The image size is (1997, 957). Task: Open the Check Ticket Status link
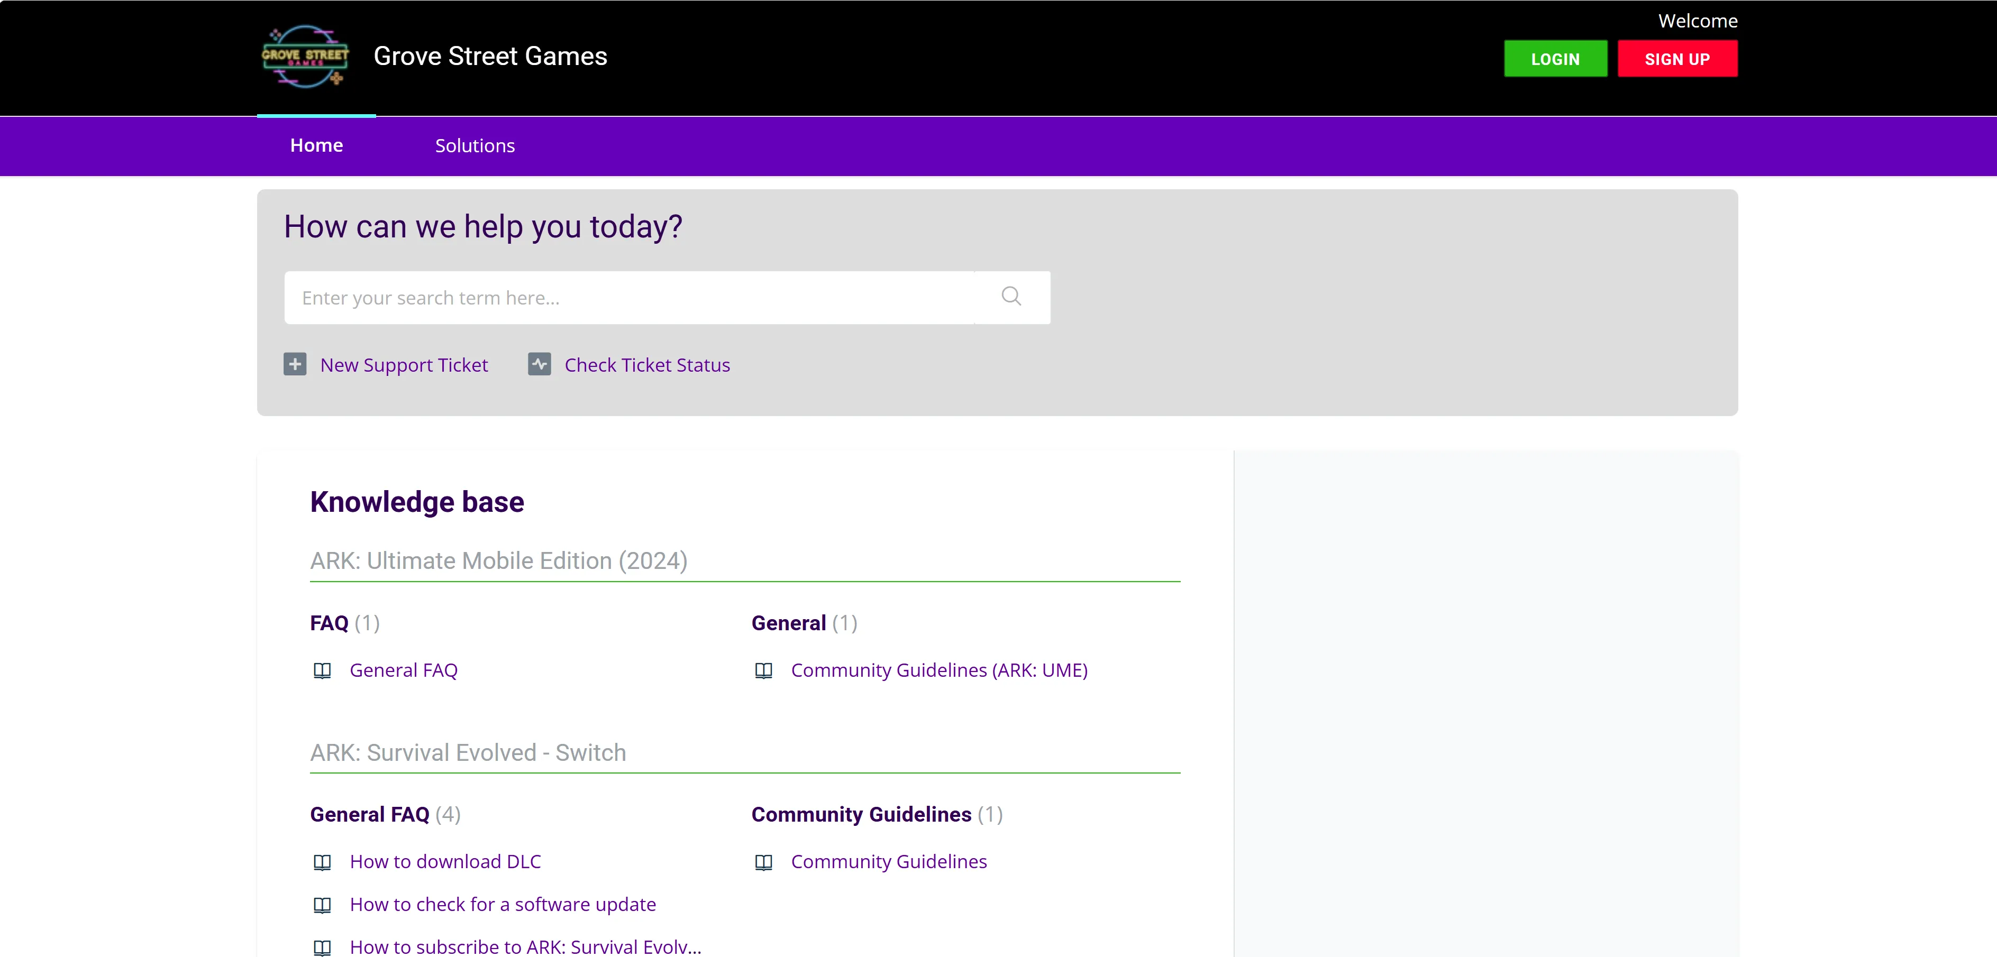tap(648, 365)
